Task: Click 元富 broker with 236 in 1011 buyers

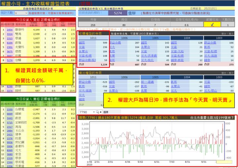Action: 82,47
